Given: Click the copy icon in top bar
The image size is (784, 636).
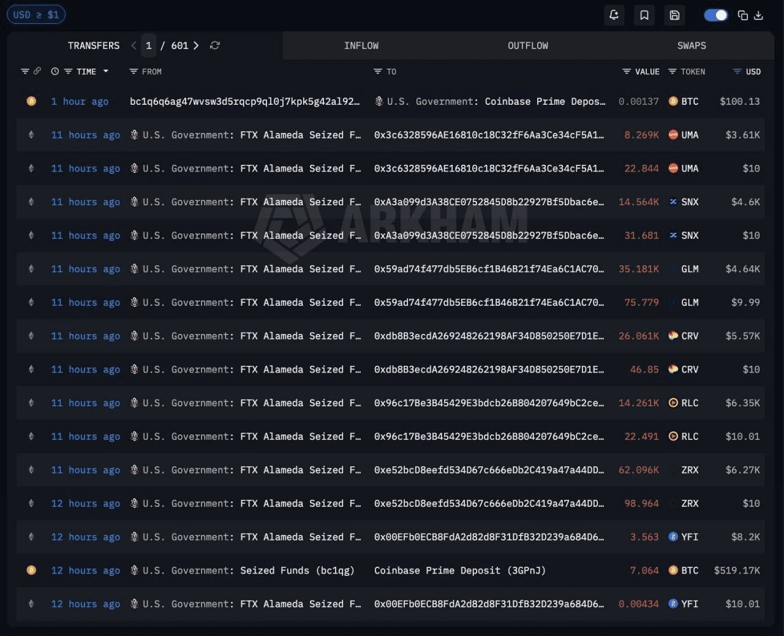Looking at the screenshot, I should tap(743, 15).
